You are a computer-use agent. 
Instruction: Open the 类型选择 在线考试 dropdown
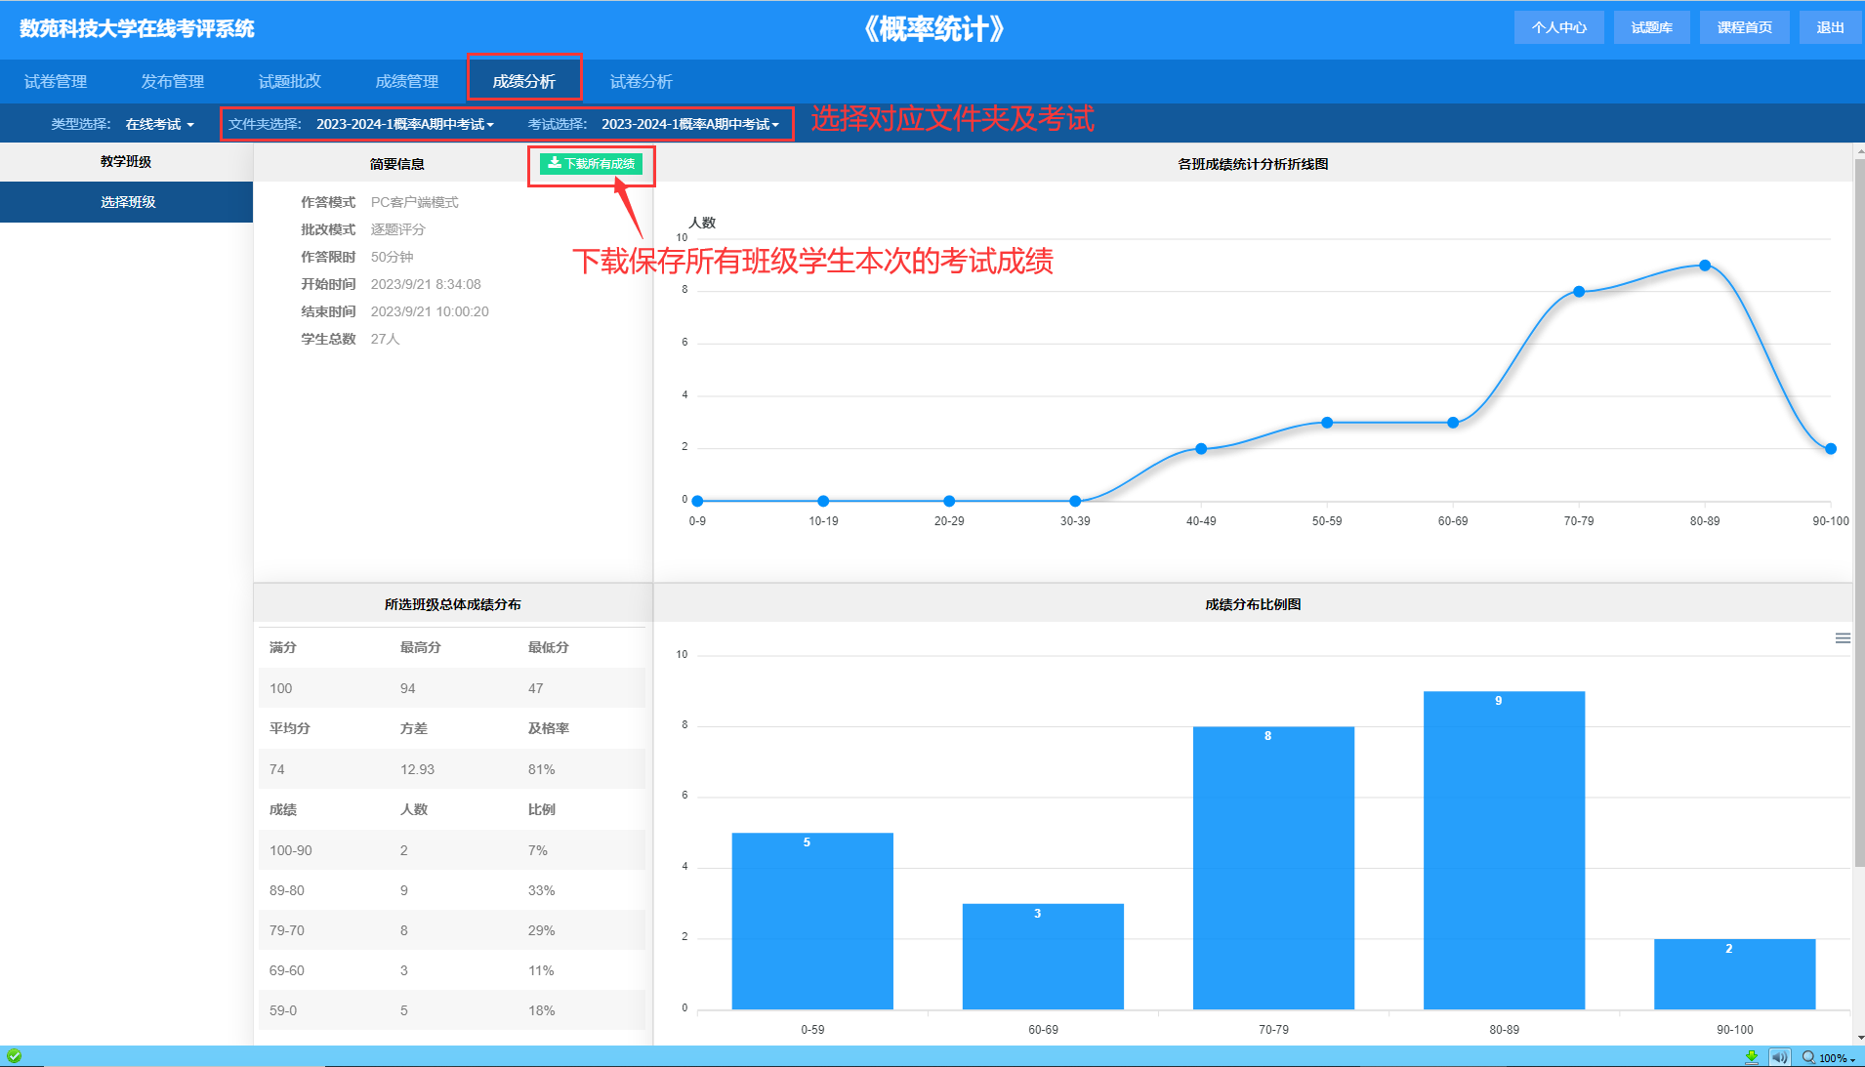click(x=160, y=124)
